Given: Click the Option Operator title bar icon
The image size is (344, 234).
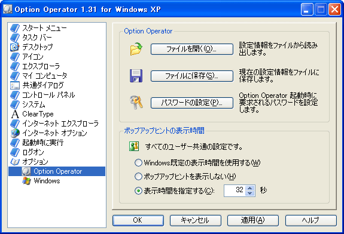Looking at the screenshot, I should tap(7, 9).
